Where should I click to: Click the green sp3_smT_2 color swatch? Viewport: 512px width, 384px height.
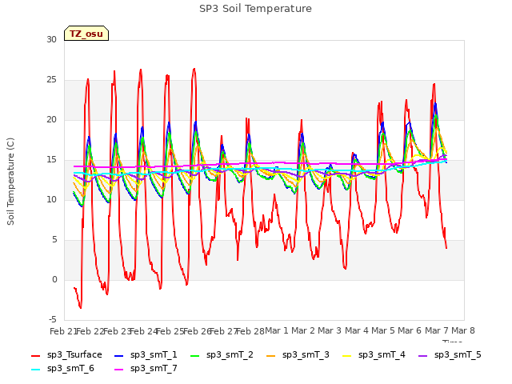tap(195, 355)
